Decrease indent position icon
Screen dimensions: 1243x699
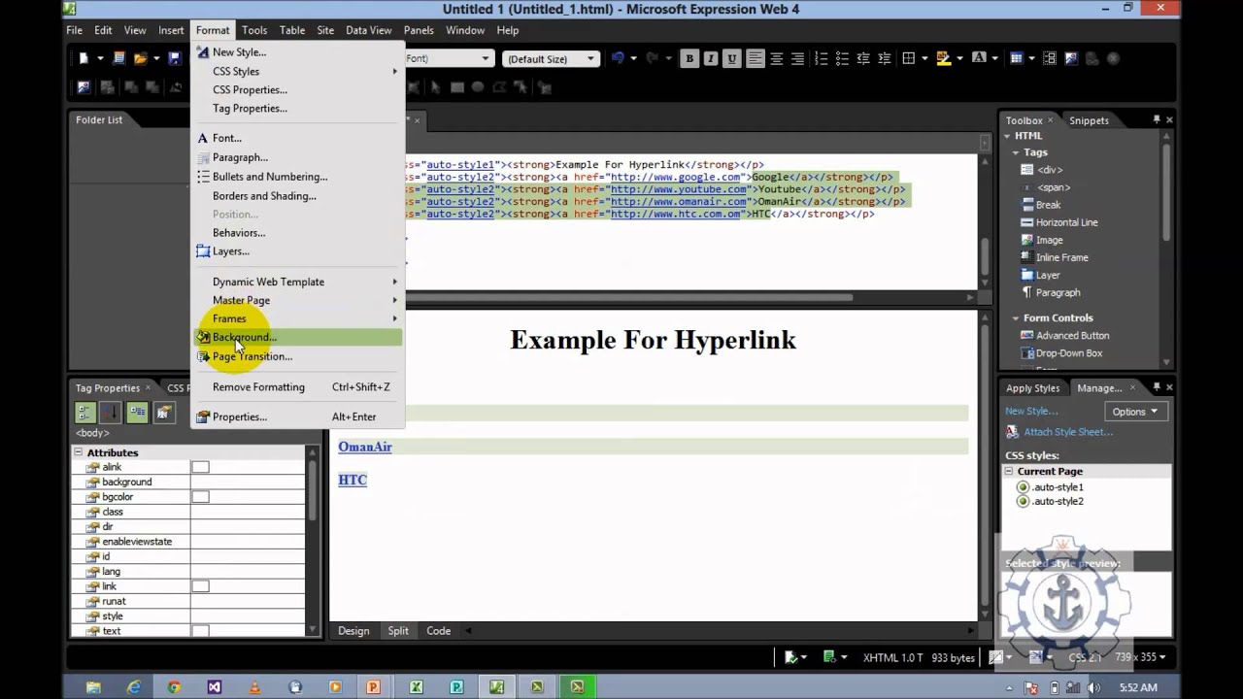coord(864,58)
